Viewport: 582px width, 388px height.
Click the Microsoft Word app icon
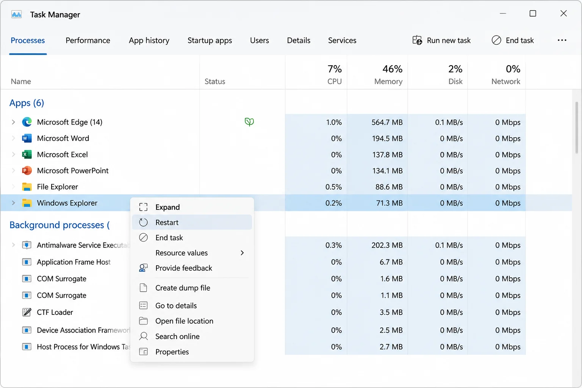[27, 138]
